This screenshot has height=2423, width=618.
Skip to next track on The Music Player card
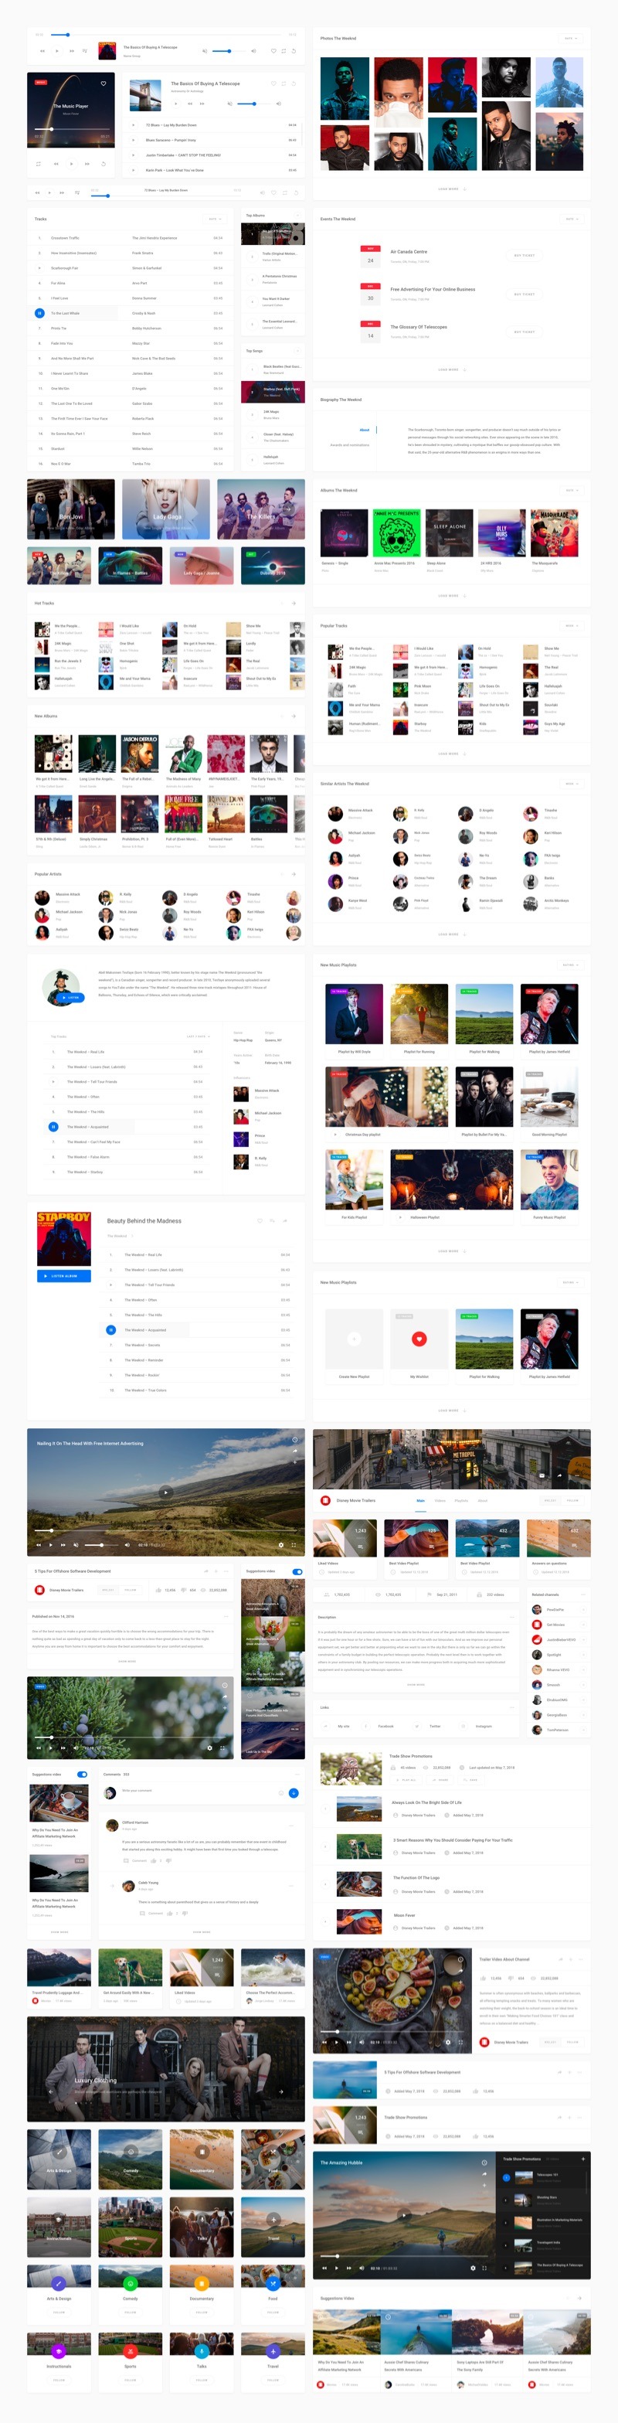pos(87,164)
